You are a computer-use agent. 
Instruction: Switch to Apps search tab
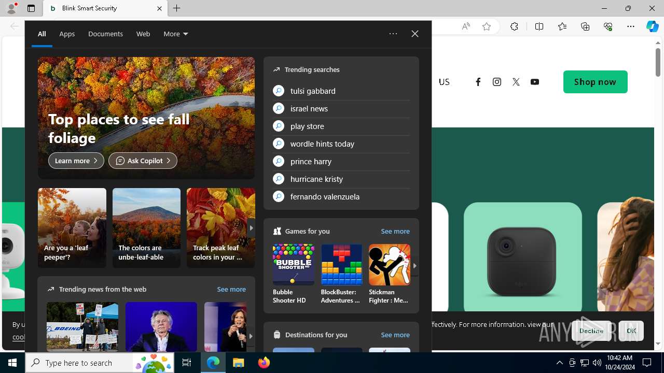pos(67,34)
